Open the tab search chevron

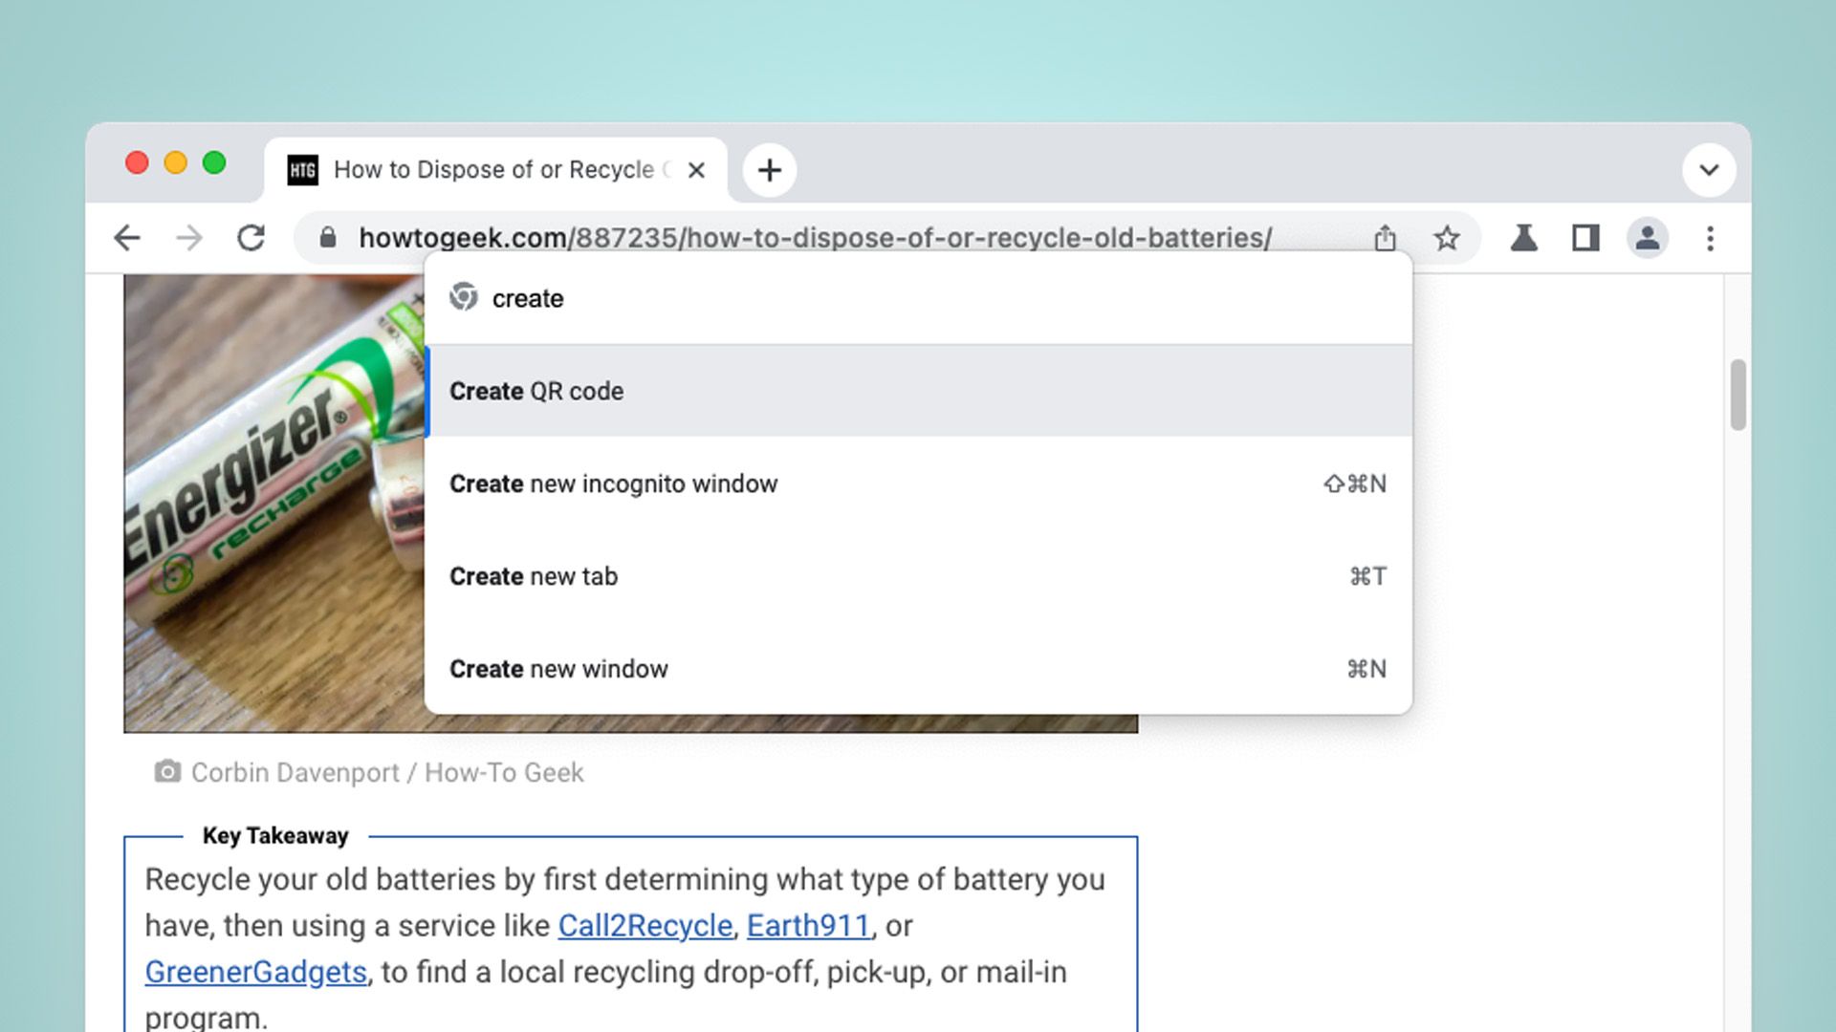pyautogui.click(x=1708, y=170)
